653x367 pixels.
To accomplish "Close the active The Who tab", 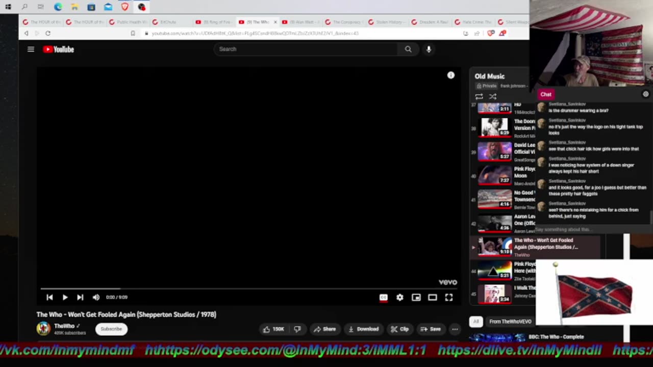I will [275, 22].
